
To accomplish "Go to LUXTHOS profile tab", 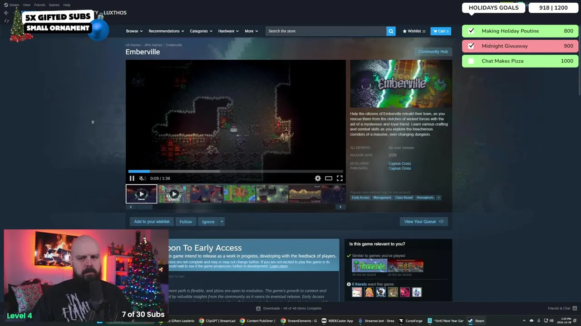I will [x=115, y=13].
